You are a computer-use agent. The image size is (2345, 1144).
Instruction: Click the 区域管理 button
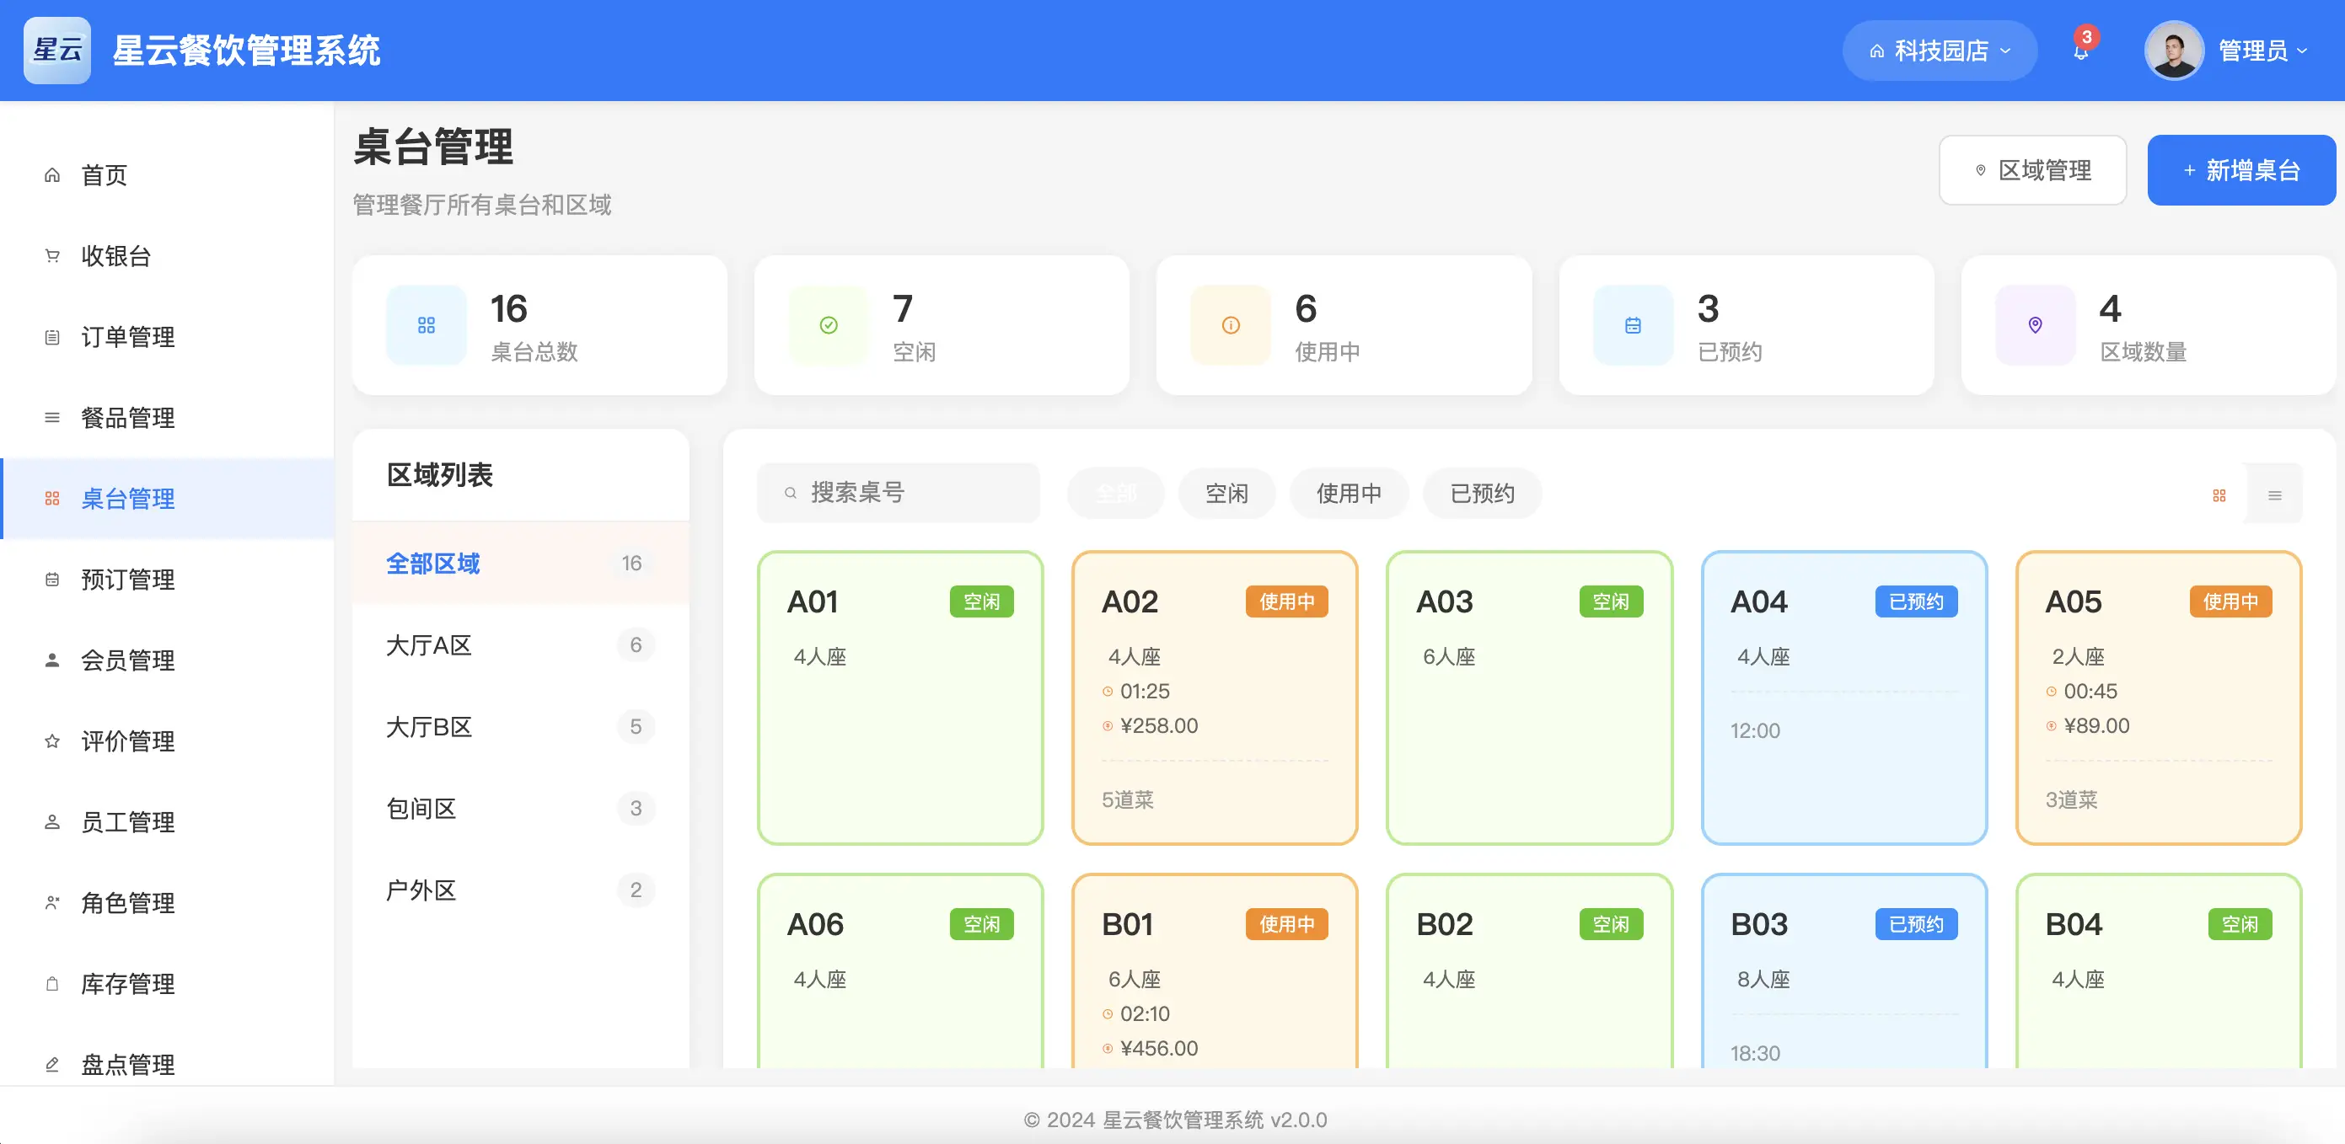tap(2031, 170)
